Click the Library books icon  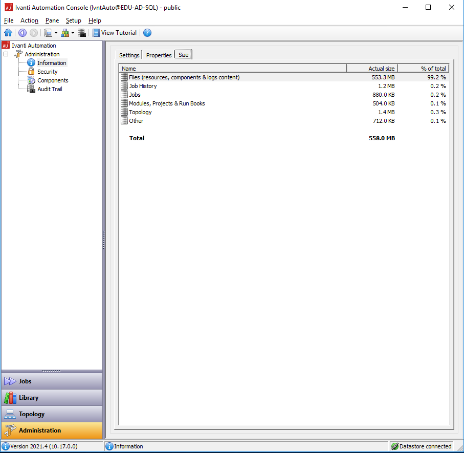pyautogui.click(x=10, y=398)
